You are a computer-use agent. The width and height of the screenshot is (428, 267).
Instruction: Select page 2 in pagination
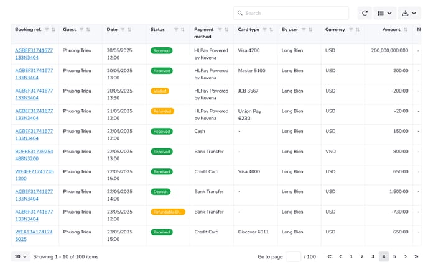point(362,256)
